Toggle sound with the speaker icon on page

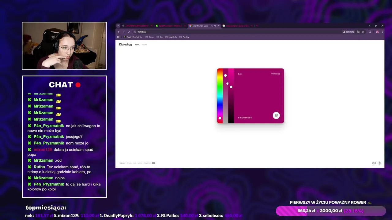click(374, 163)
